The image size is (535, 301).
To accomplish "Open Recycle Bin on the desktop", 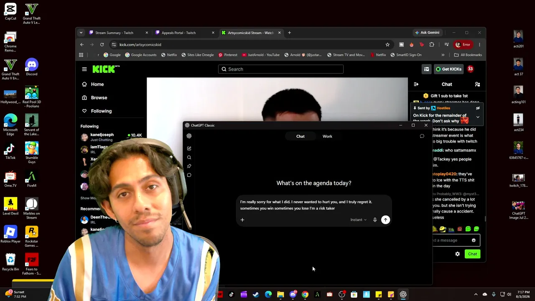I will pyautogui.click(x=10, y=262).
